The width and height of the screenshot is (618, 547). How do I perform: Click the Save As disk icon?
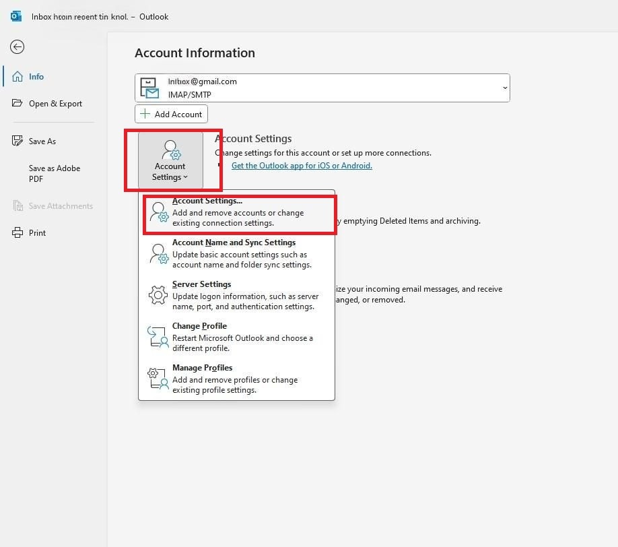(18, 141)
